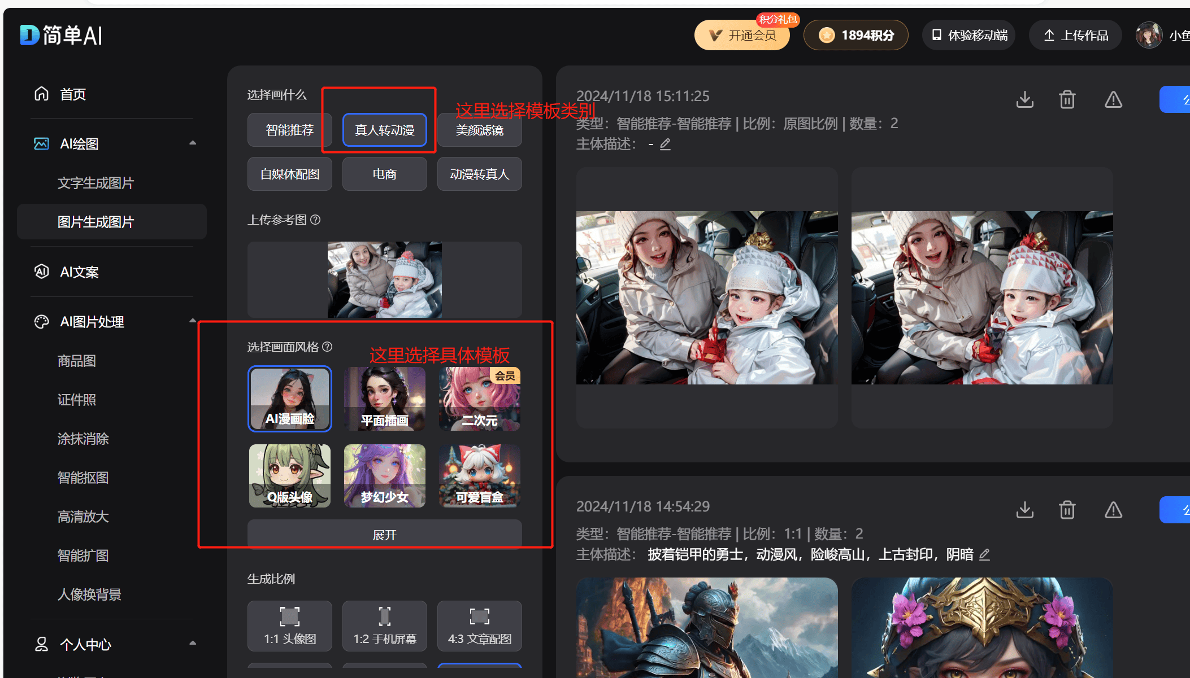Open 图片生成图片 in the sidebar
This screenshot has width=1190, height=678.
112,222
